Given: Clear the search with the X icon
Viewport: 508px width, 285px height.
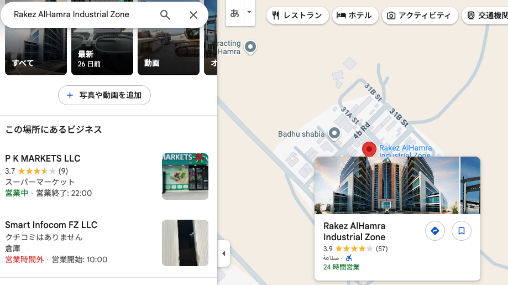Looking at the screenshot, I should click(193, 14).
